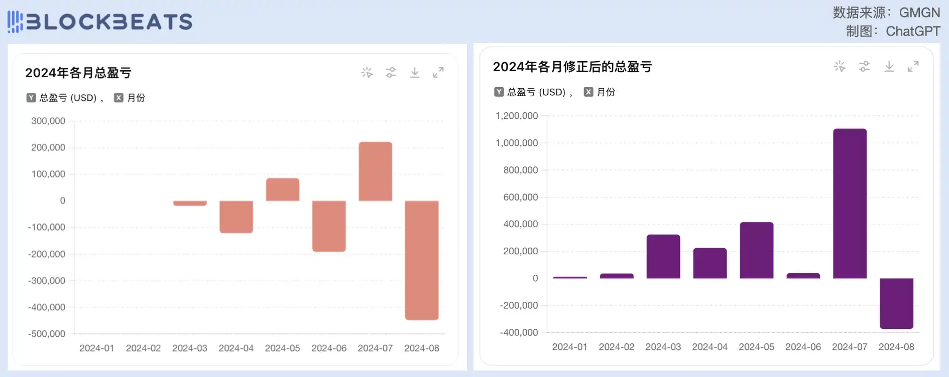Click the 2024-05 purple bar in right chart
This screenshot has width=949, height=377.
point(756,250)
